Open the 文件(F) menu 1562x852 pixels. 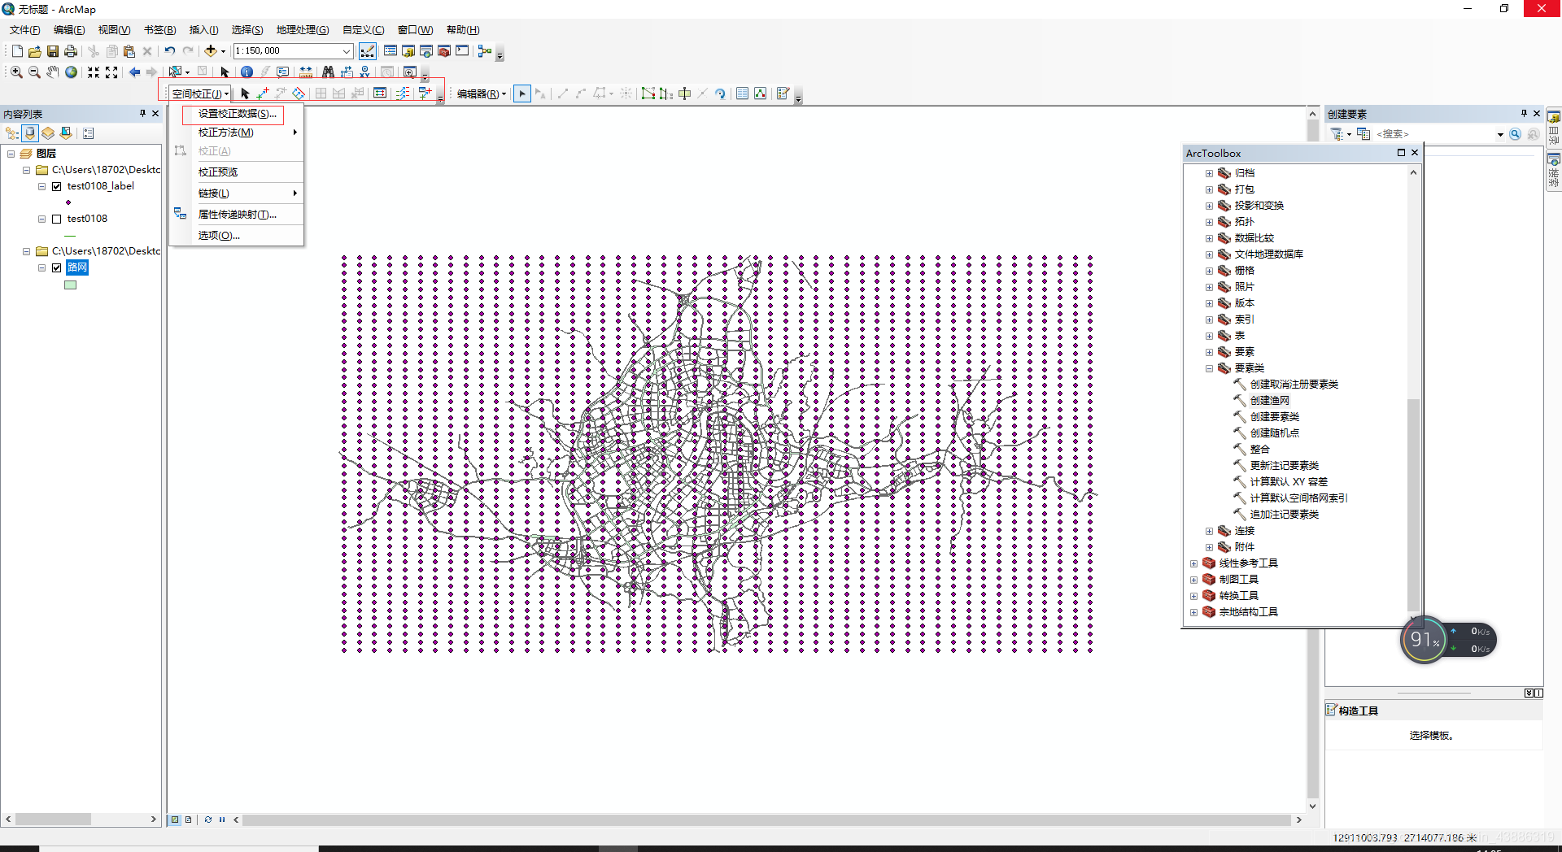click(25, 30)
